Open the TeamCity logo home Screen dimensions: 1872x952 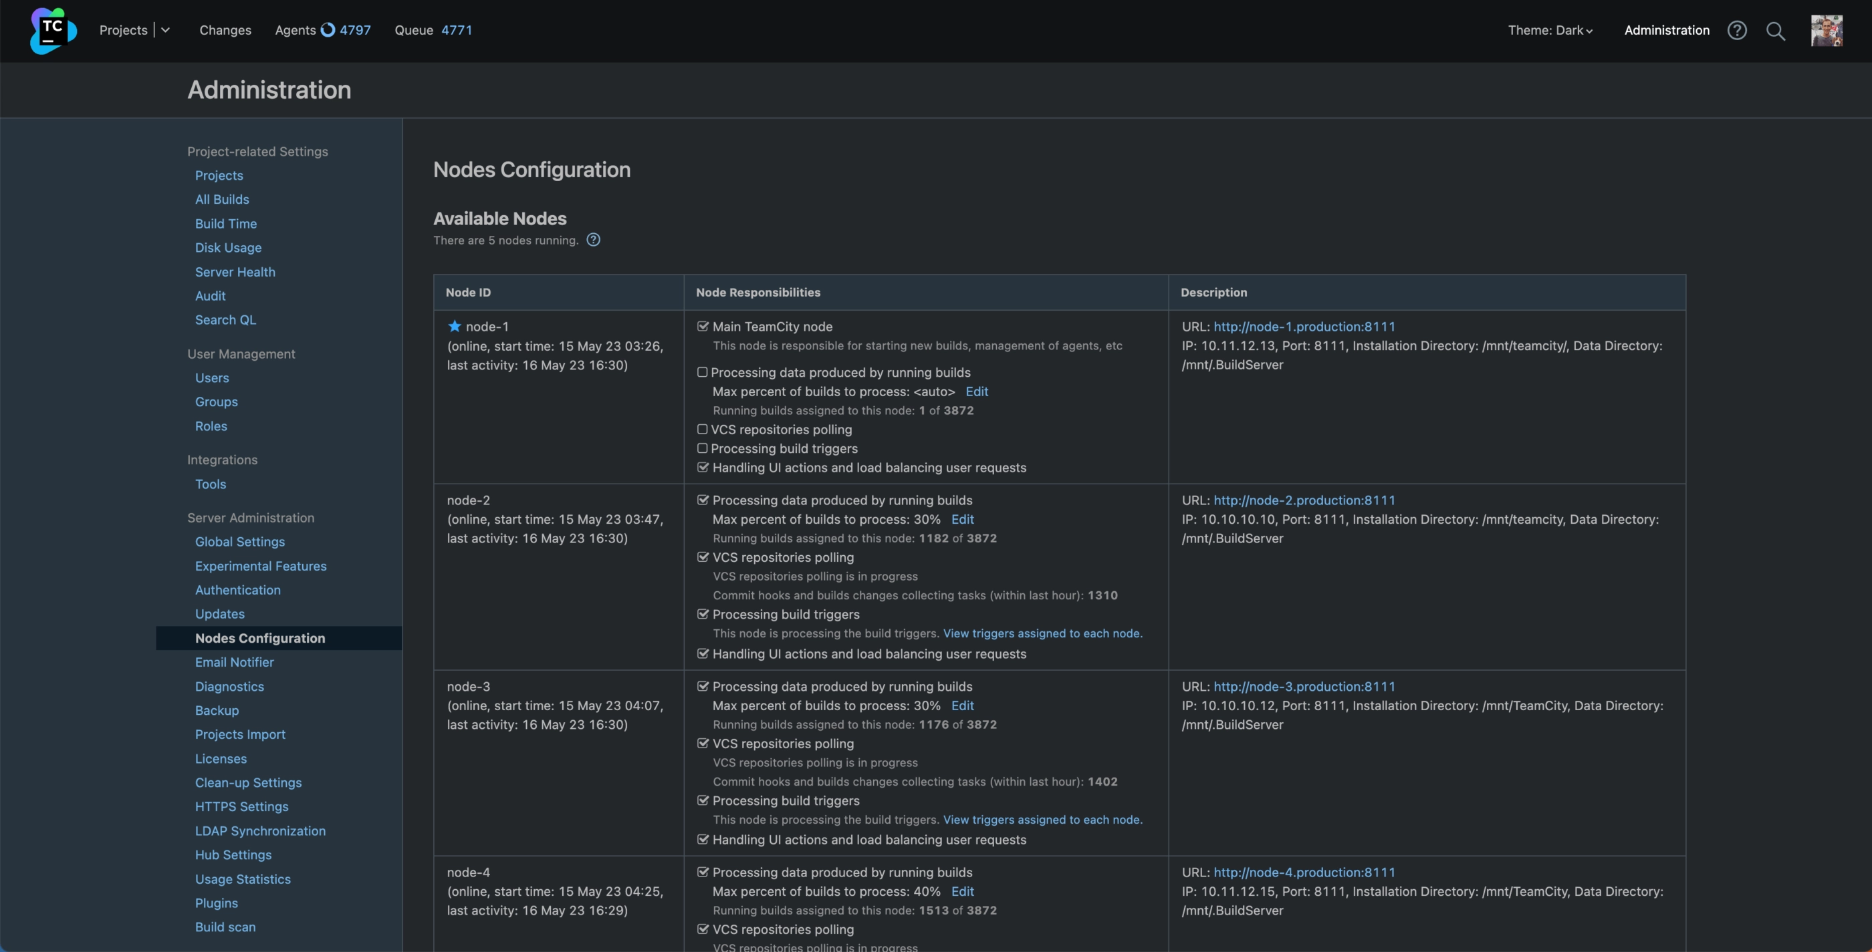pos(53,31)
